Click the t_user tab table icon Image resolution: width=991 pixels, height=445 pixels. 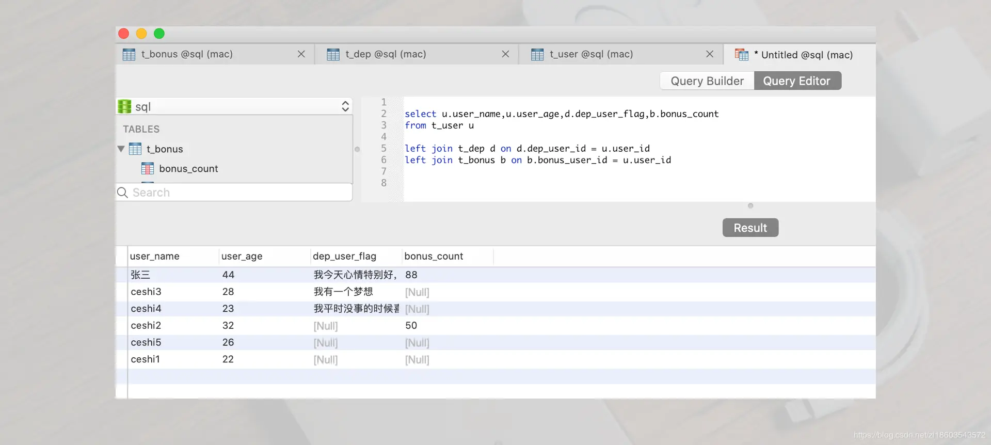point(537,54)
